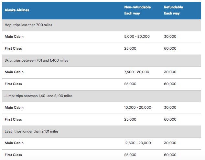Screen dimensions: 205x160
Task: Click the Non-refundable Each way column header
Action: pos(137,10)
